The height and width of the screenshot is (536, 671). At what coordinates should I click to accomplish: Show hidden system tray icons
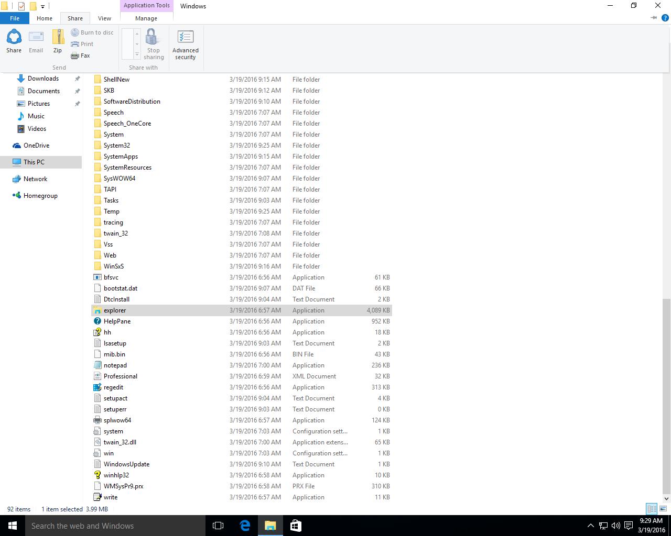590,526
